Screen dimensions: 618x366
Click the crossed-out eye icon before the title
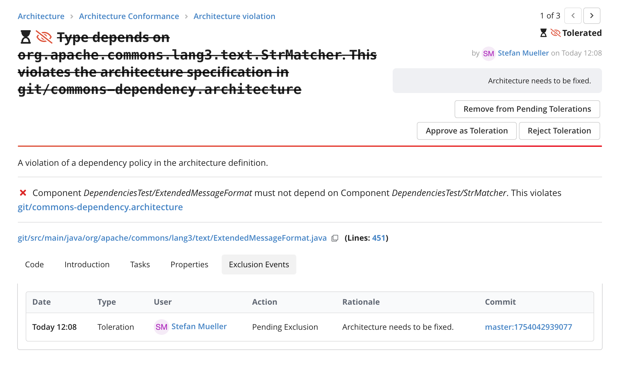44,37
